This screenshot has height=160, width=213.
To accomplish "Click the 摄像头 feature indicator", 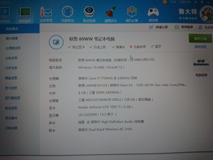I will pyautogui.click(x=118, y=47).
